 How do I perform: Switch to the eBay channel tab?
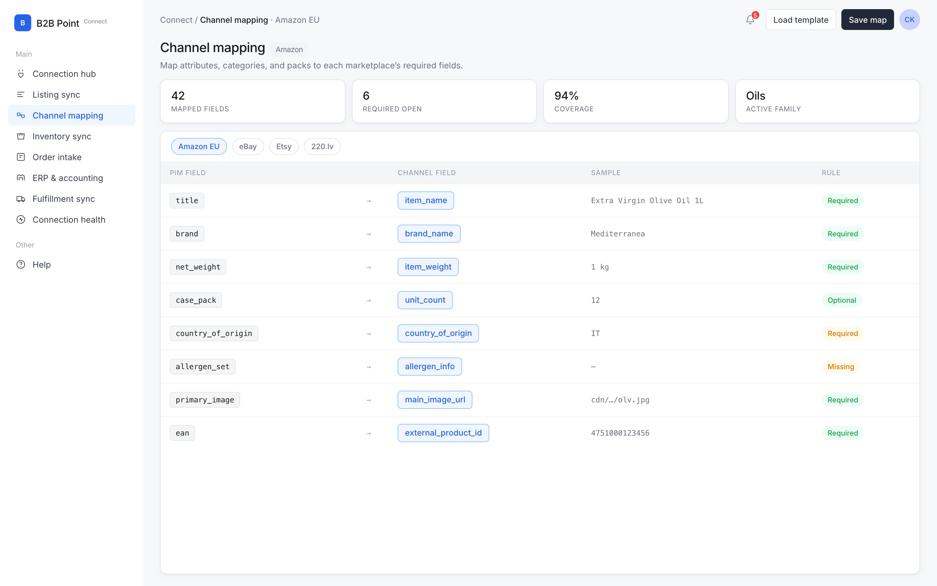(x=248, y=146)
